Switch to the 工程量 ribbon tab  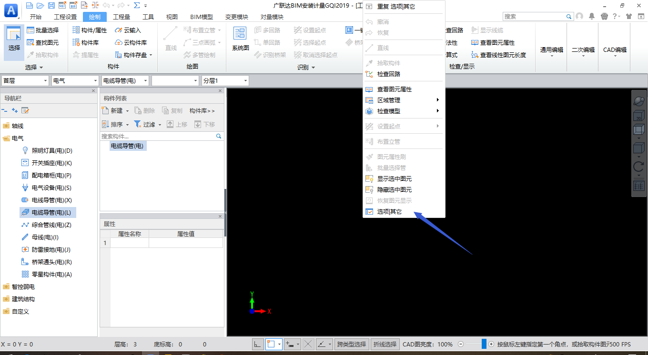point(121,17)
